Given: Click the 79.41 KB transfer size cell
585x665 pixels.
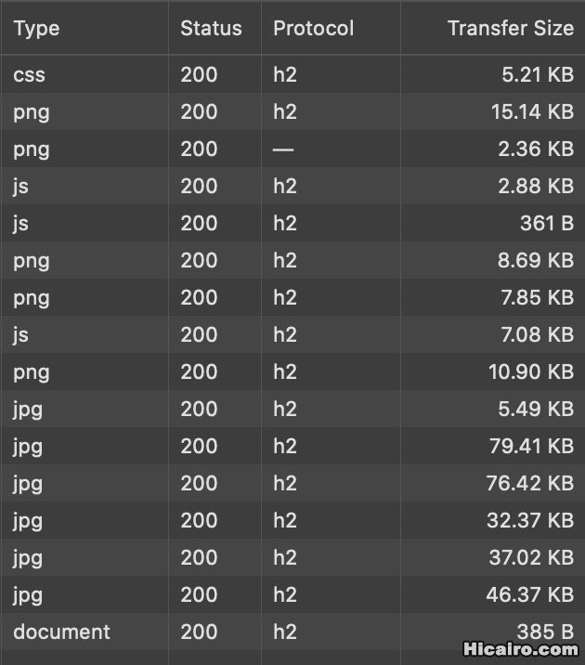Looking at the screenshot, I should tap(531, 446).
